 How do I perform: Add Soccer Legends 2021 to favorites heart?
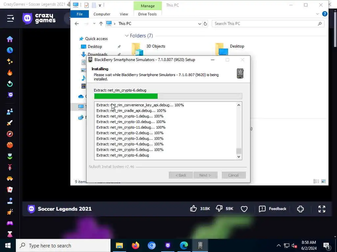(x=244, y=209)
